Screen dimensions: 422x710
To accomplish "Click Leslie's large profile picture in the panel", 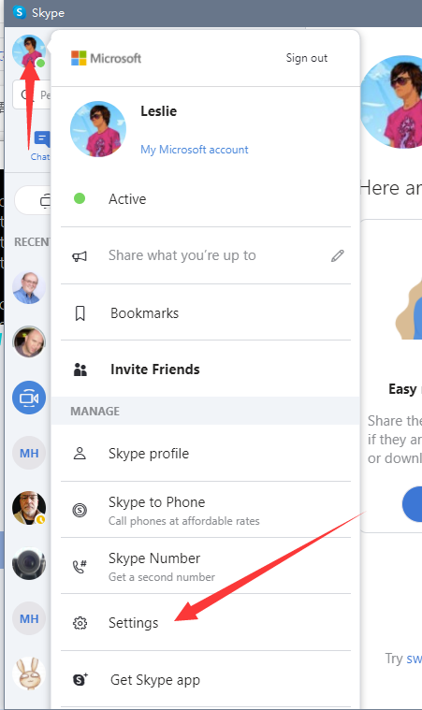I will coord(98,129).
